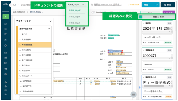Click the 未検証 status badge
The image size is (178, 101).
click(168, 97)
